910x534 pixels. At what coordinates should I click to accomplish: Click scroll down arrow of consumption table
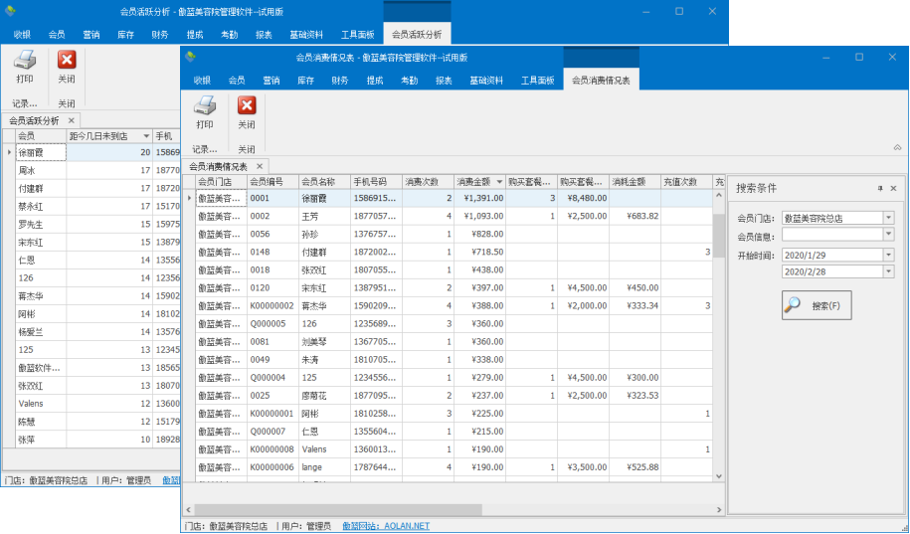click(x=718, y=476)
